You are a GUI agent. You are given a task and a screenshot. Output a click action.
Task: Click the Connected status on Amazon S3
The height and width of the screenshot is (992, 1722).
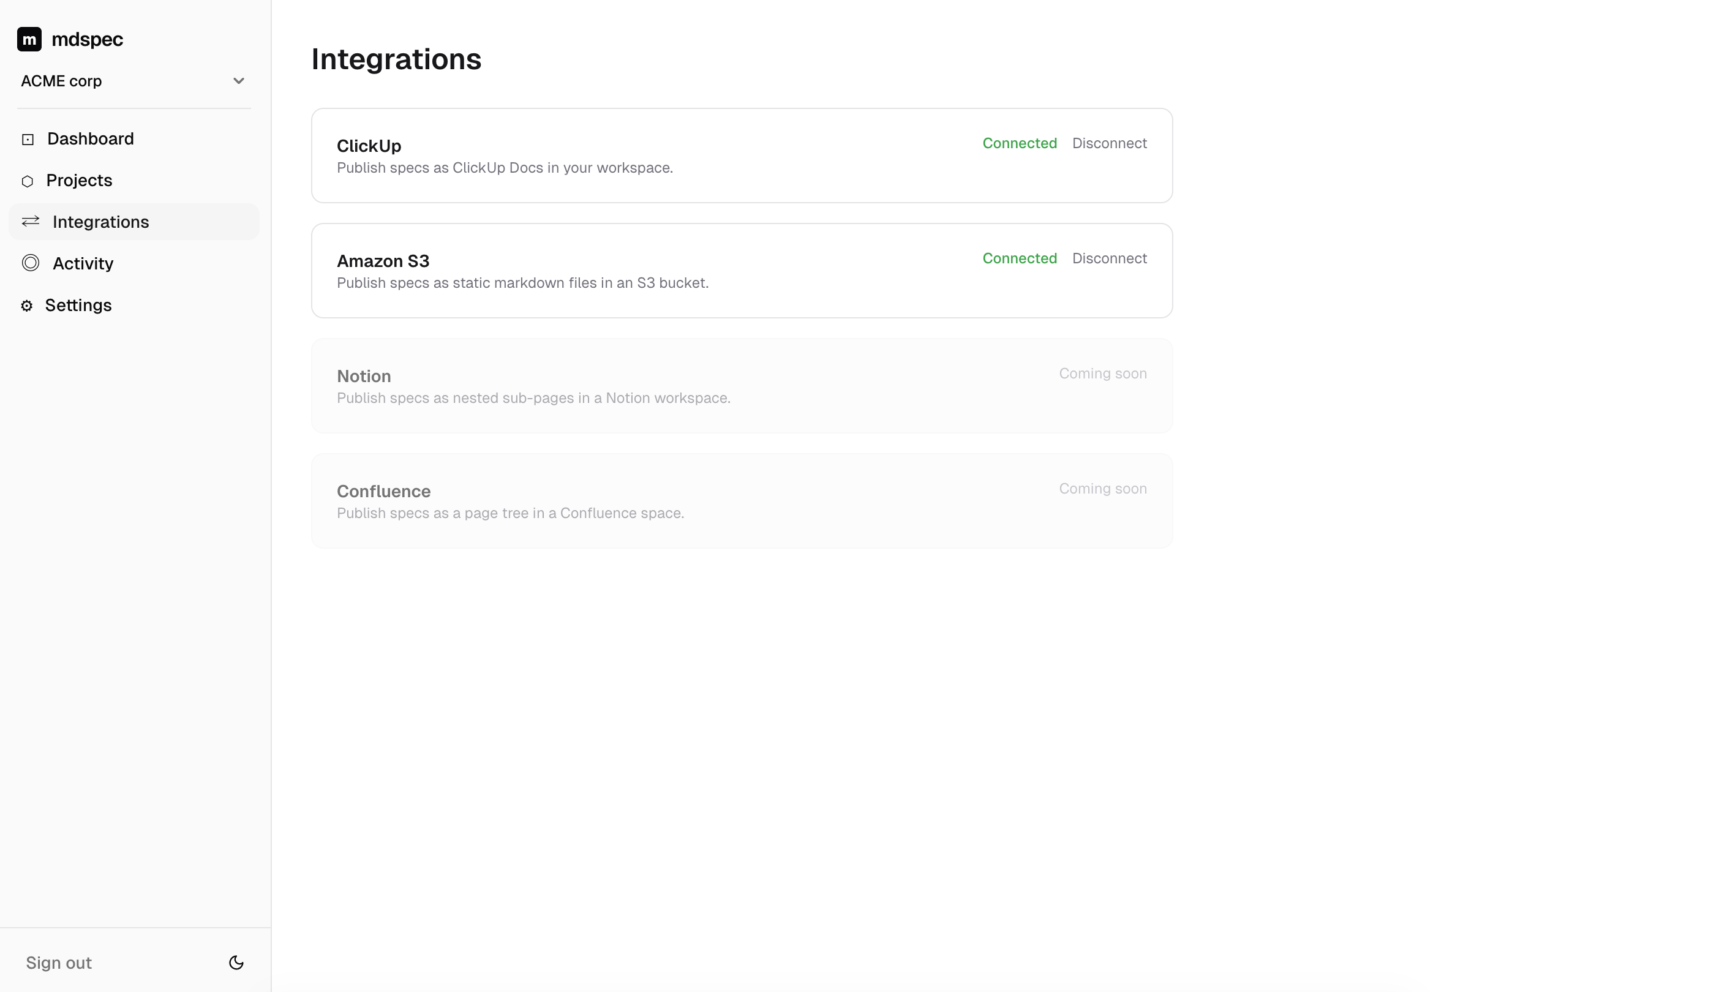[1019, 258]
